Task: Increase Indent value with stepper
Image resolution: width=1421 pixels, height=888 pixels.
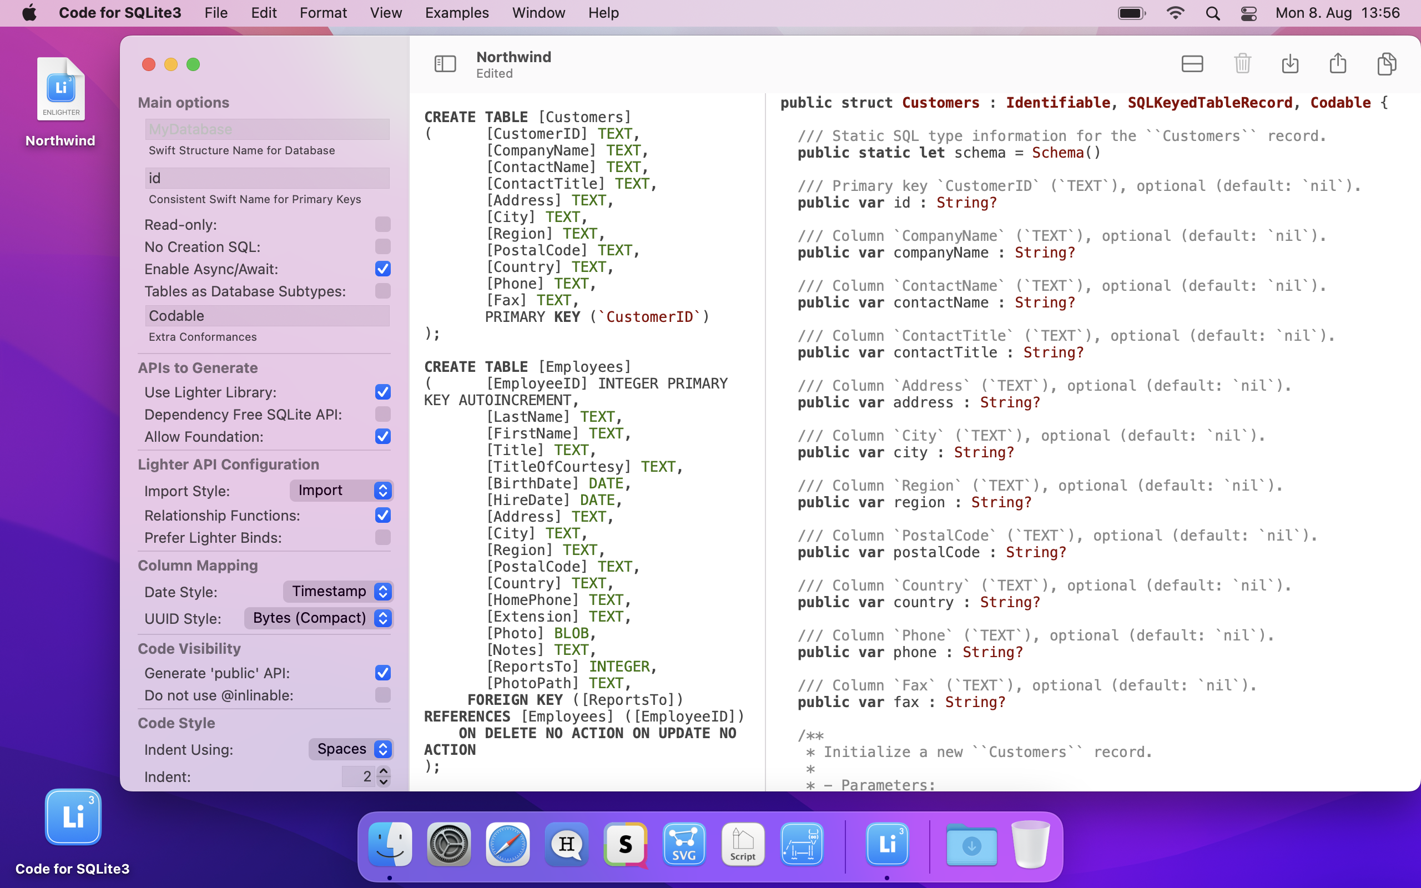Action: tap(384, 770)
